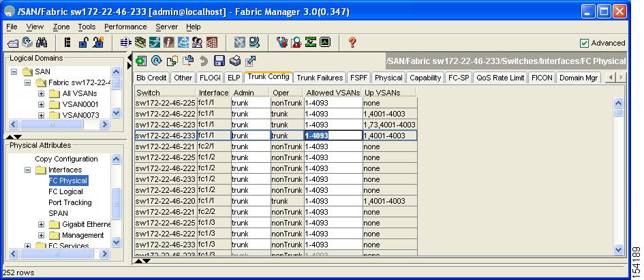
Task: Click the brown 'i' information toolbar icon
Action: tap(169, 42)
